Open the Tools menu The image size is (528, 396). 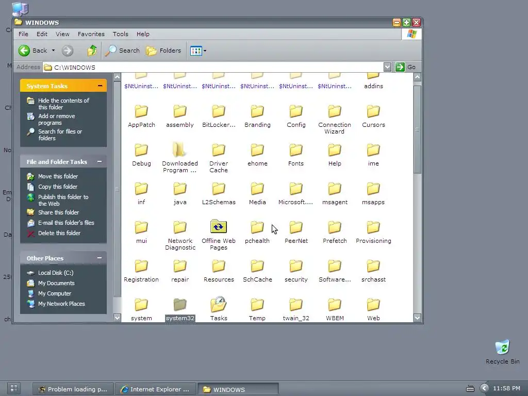pos(121,34)
